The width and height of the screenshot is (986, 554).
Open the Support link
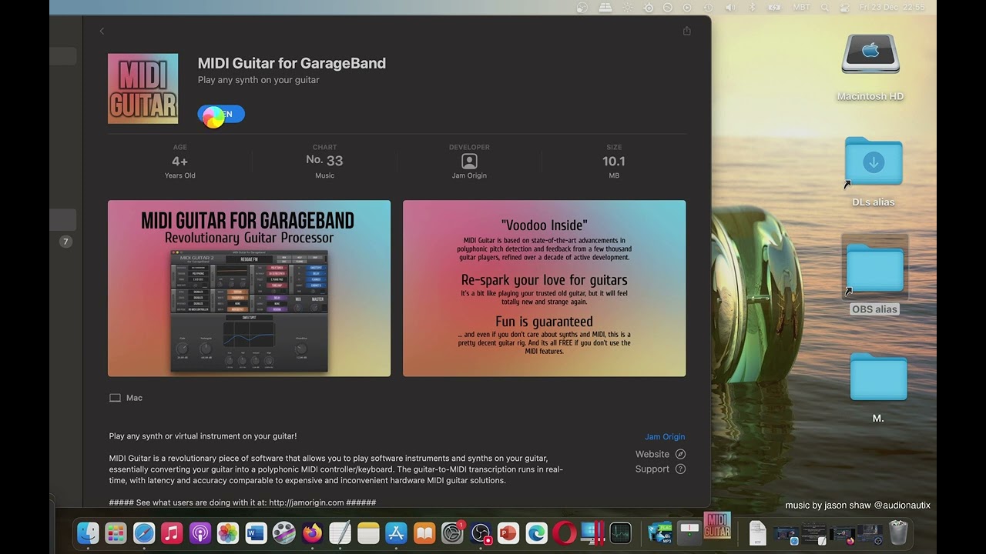(652, 469)
